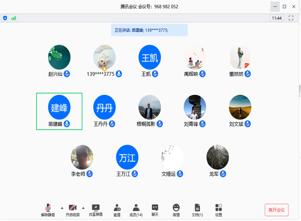Open the 文档(1) documents panel
This screenshot has height=221, width=301.
[x=197, y=210]
